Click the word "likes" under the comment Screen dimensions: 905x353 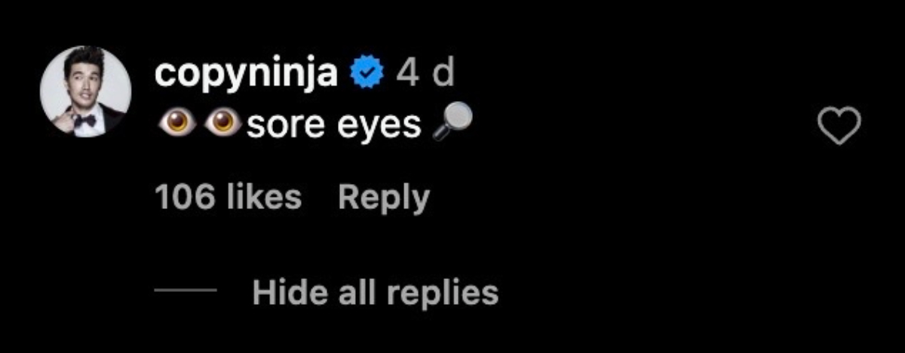click(x=264, y=198)
